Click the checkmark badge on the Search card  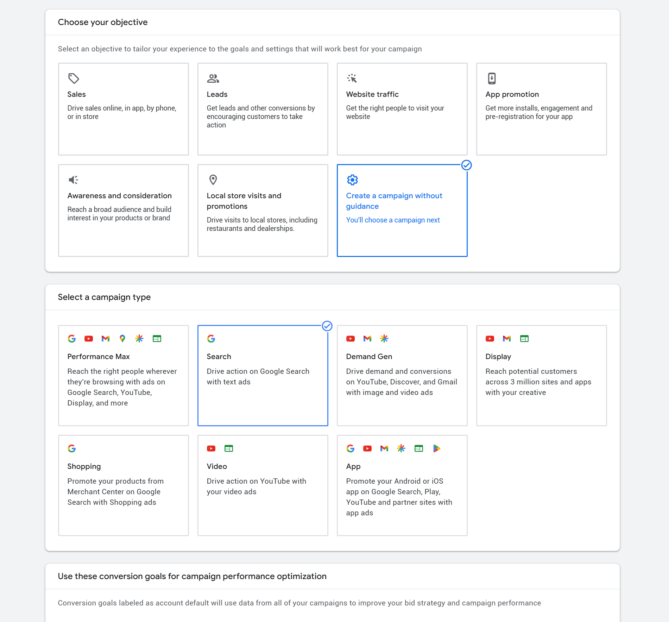click(327, 326)
